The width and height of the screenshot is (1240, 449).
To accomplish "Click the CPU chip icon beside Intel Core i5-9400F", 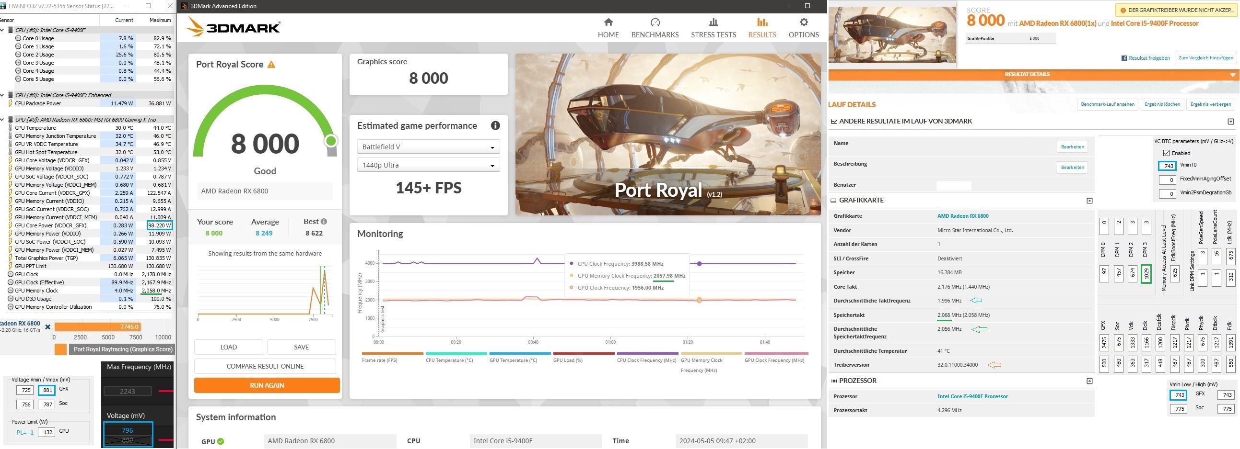I will click(x=11, y=30).
